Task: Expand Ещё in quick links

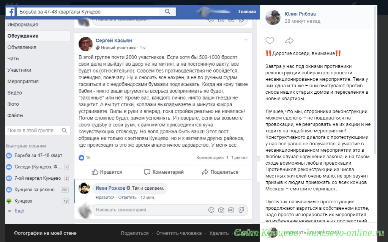Action: click(x=16, y=211)
